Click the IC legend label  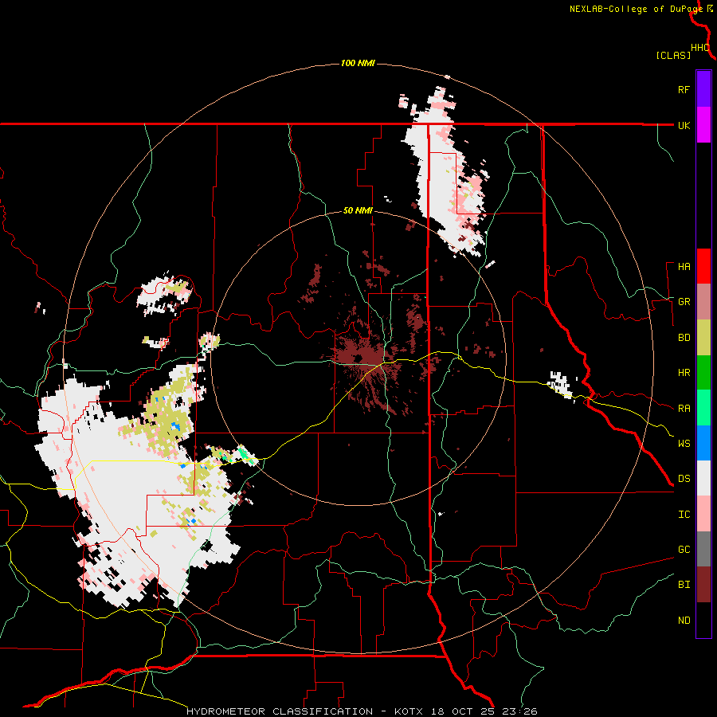tap(684, 515)
